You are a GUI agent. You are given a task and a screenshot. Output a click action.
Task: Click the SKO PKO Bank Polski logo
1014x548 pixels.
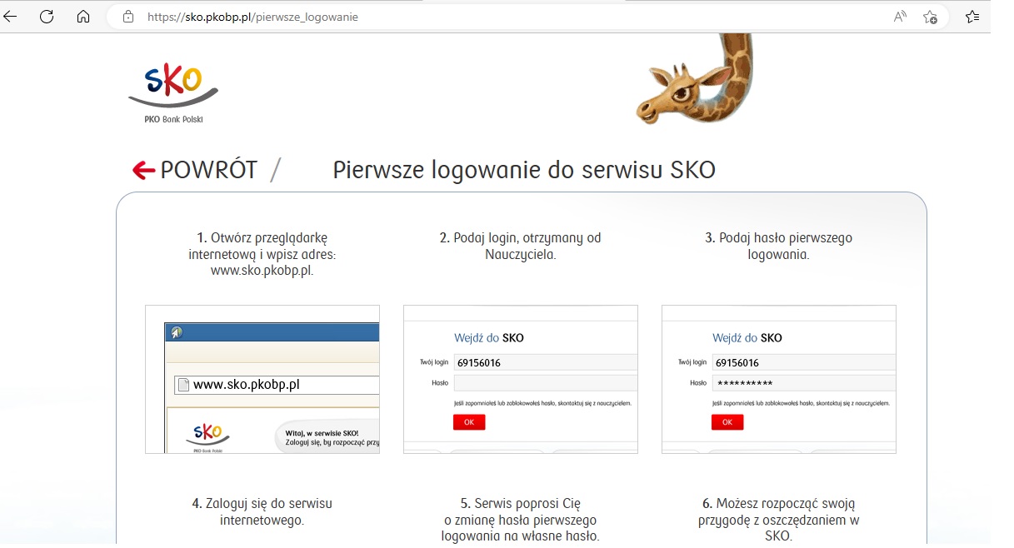pyautogui.click(x=173, y=93)
